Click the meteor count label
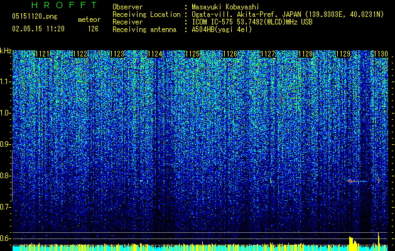The width and height of the screenshot is (395, 251). [89, 19]
